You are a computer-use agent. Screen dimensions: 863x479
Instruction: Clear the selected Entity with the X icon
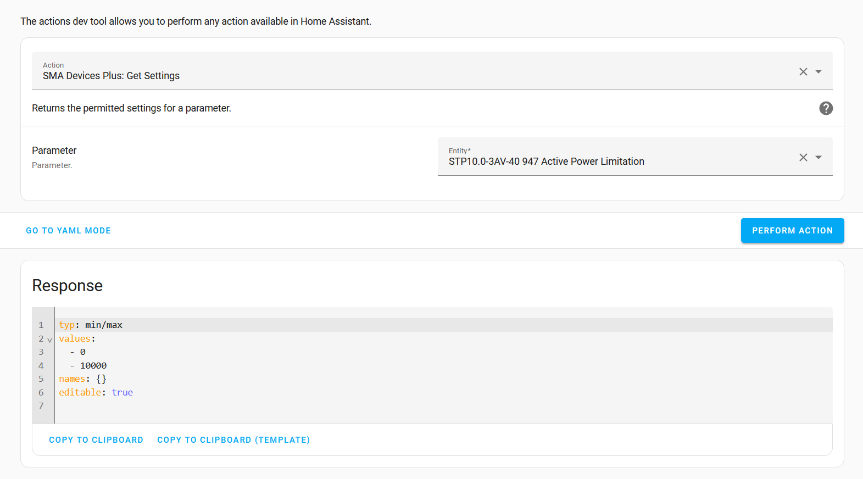pos(803,158)
